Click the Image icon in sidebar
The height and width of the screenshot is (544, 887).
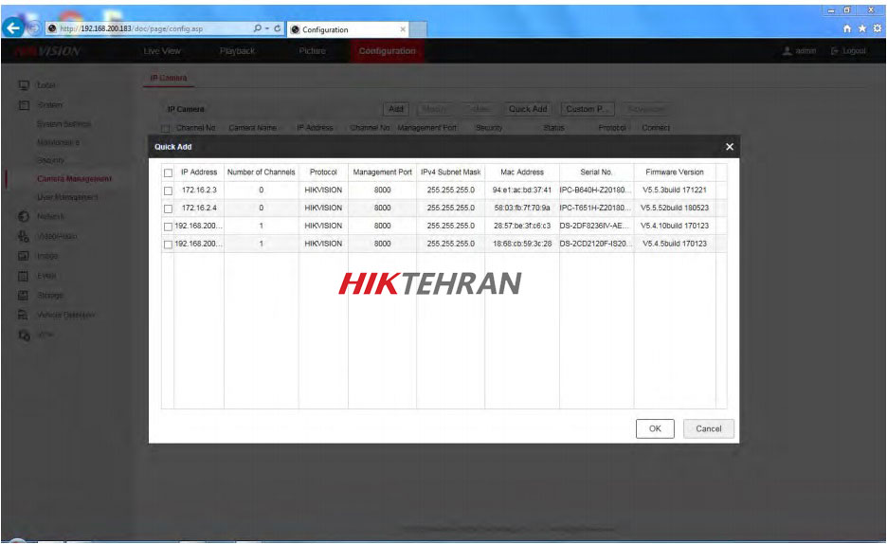(24, 256)
